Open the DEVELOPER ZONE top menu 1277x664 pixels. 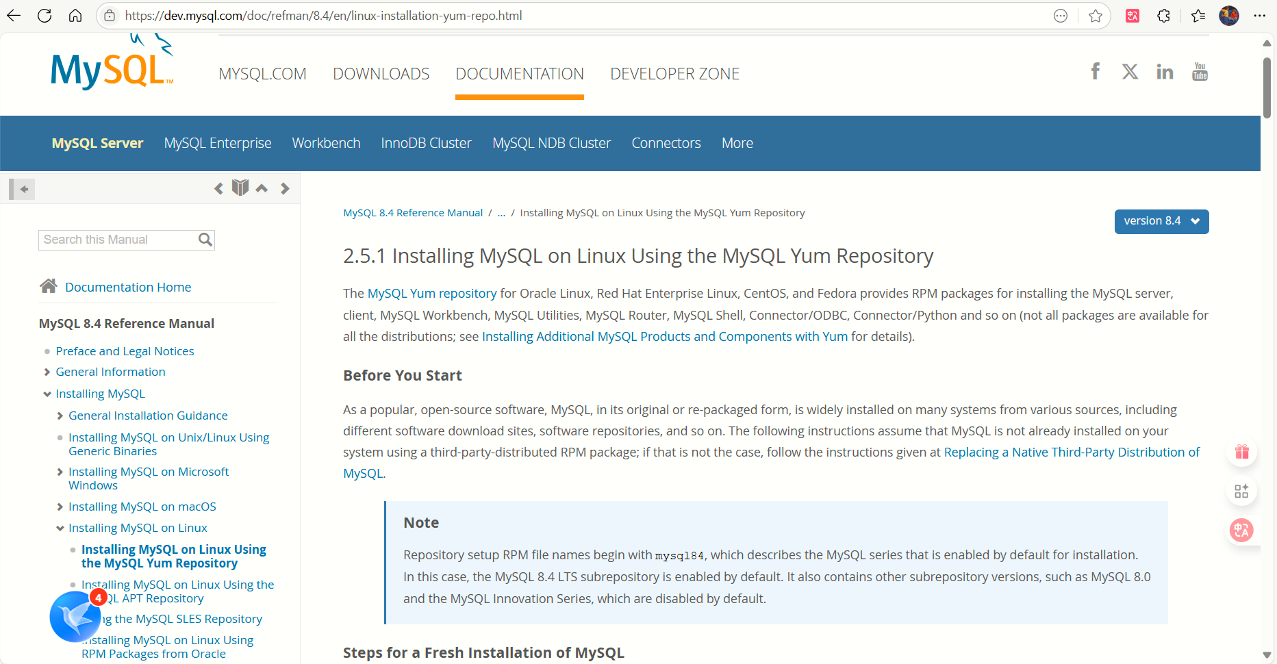(675, 74)
